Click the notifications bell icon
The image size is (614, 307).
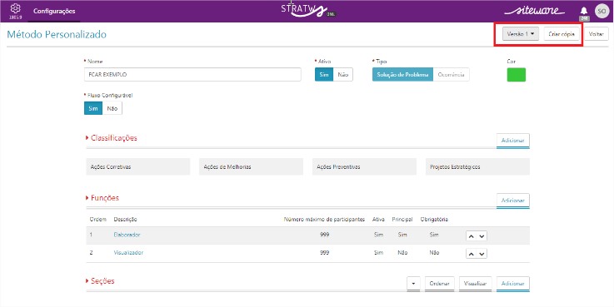(584, 11)
